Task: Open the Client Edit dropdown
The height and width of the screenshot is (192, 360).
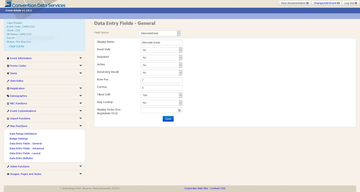Action: tap(161, 95)
